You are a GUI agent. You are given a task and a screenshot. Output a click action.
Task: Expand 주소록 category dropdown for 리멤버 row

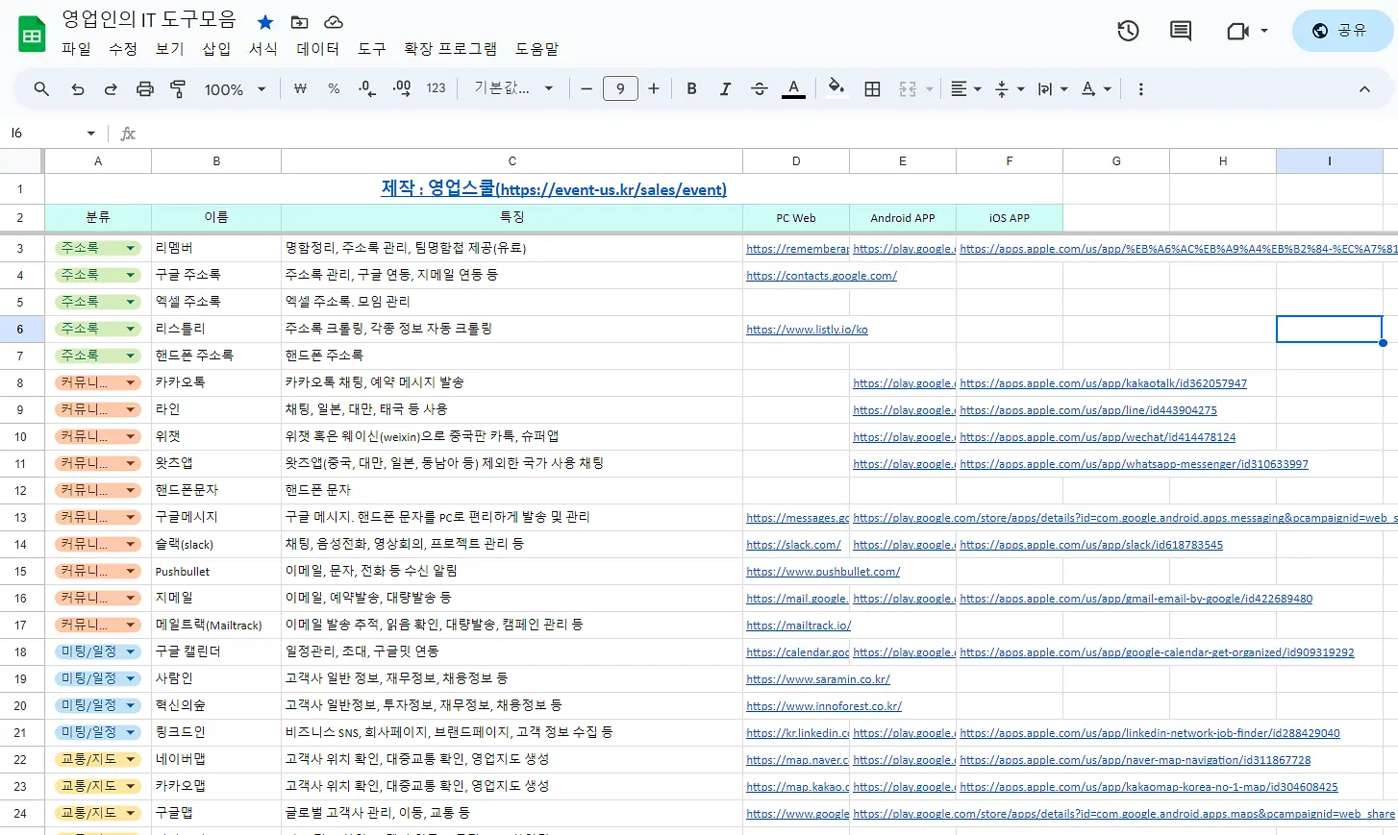[131, 248]
